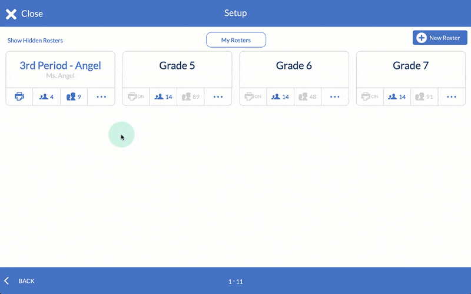
Task: Open the 4 students list for 3rd Period - Angel
Action: [x=47, y=97]
